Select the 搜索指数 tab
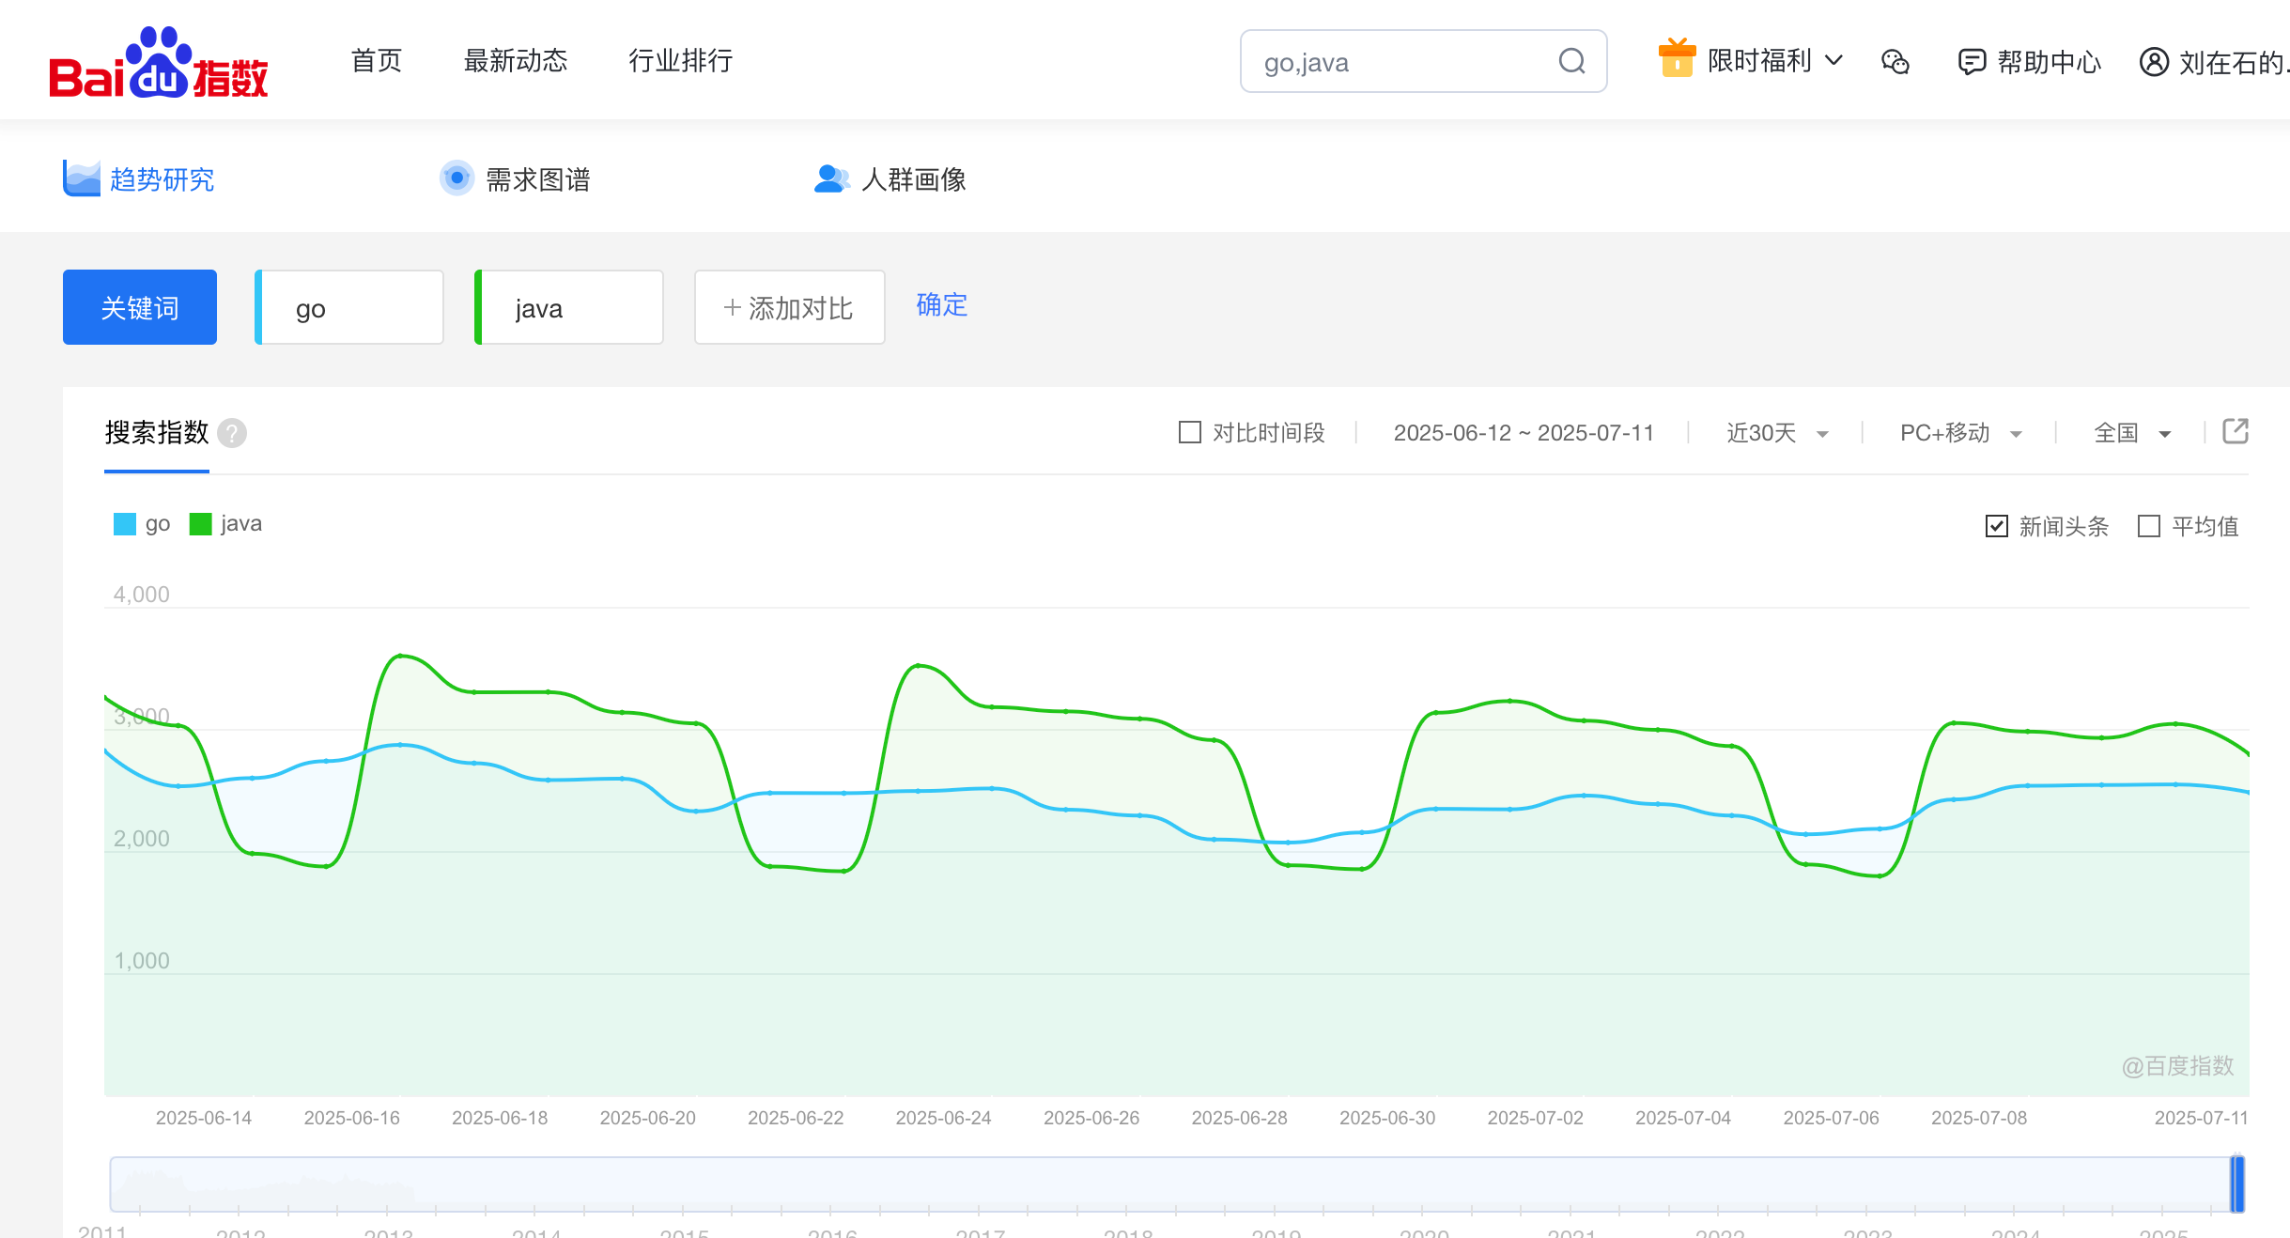Viewport: 2290px width, 1238px height. coord(157,433)
